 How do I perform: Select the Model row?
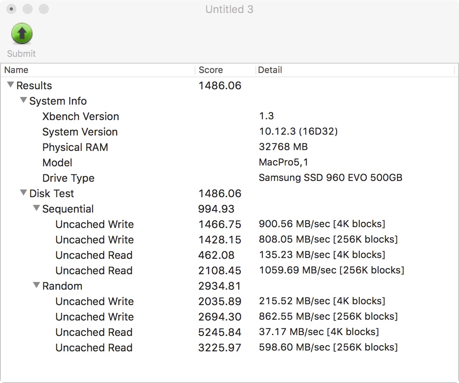[57, 163]
